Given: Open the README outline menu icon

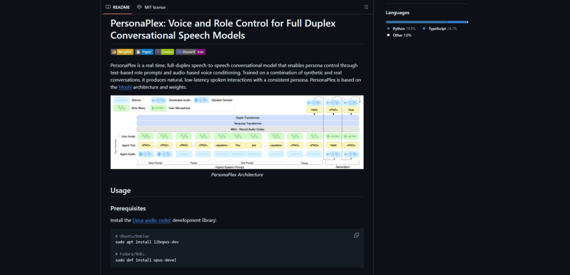Looking at the screenshot, I should click(366, 7).
